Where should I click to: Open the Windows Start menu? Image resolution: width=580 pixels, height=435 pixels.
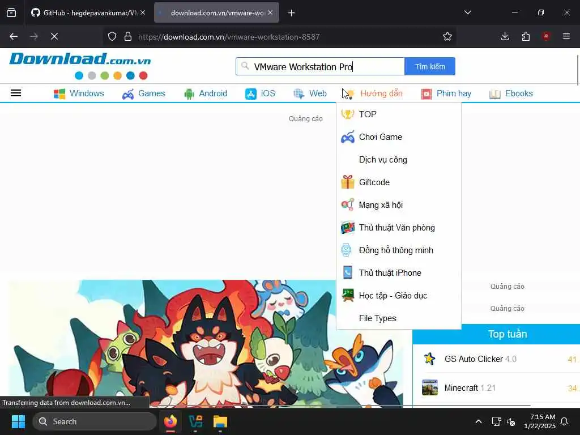tap(18, 421)
